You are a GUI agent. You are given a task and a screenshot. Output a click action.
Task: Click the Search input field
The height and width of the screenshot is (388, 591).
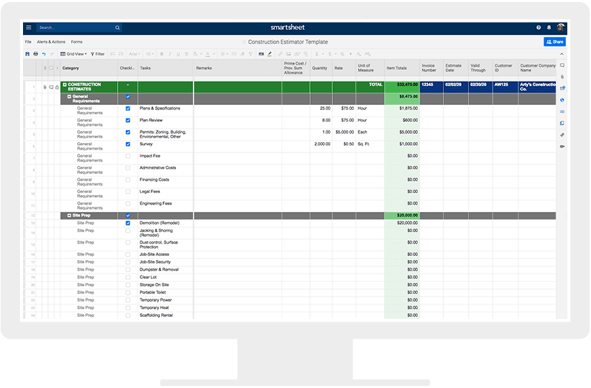pyautogui.click(x=74, y=28)
